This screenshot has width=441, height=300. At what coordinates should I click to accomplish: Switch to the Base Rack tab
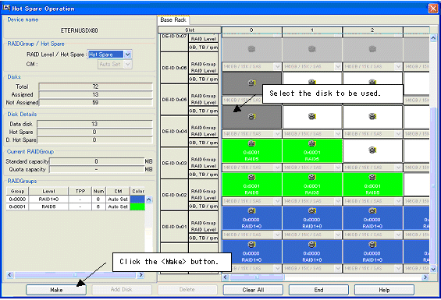click(173, 20)
